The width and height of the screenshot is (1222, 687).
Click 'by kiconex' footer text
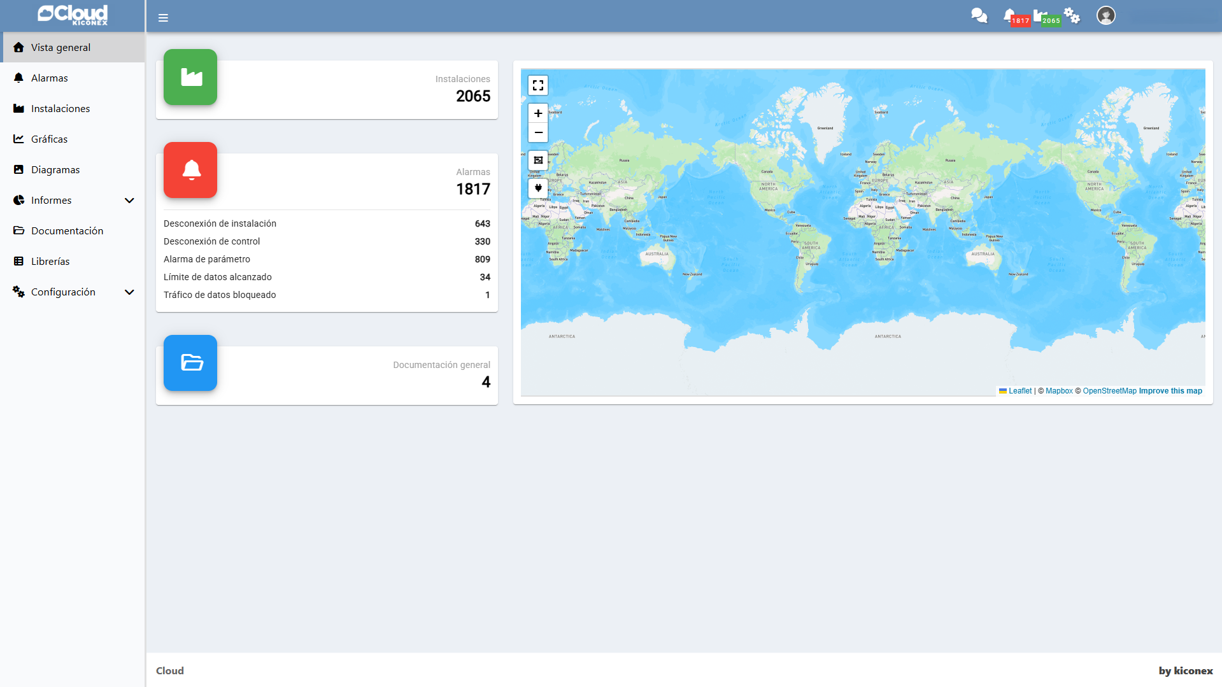(x=1186, y=670)
